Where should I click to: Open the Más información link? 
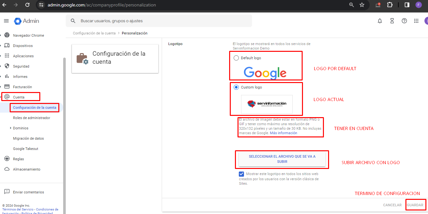pos(283,133)
